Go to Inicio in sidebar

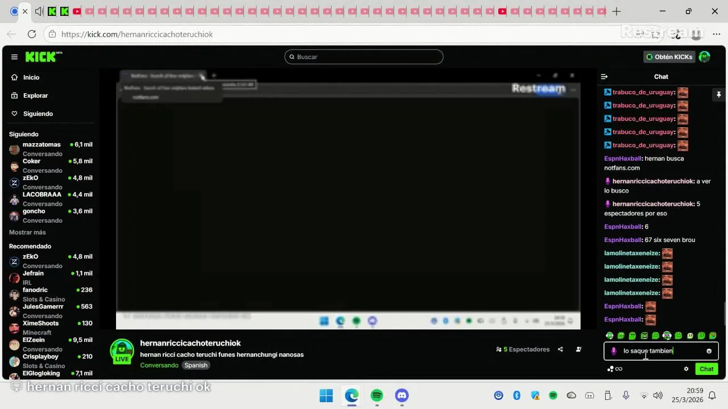pos(31,77)
